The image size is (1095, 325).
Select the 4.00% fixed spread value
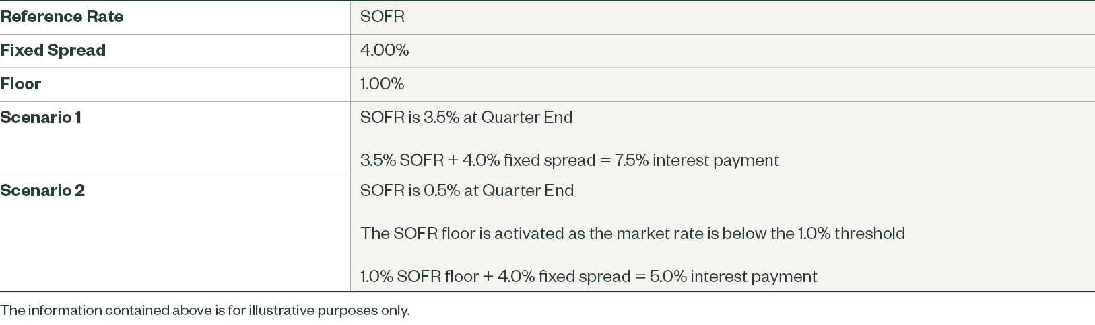(x=385, y=50)
